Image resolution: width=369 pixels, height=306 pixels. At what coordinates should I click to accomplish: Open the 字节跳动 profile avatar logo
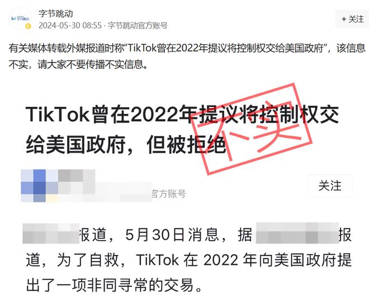pos(20,18)
